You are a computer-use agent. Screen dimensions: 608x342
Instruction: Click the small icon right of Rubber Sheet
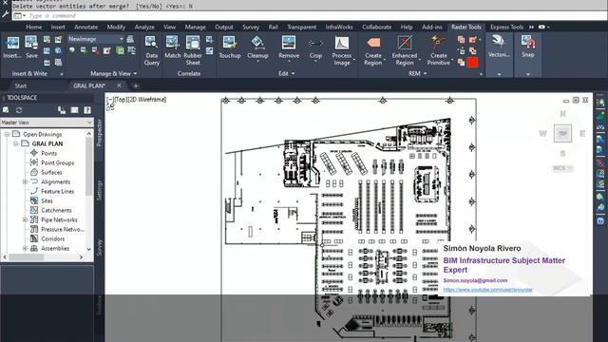coord(209,39)
